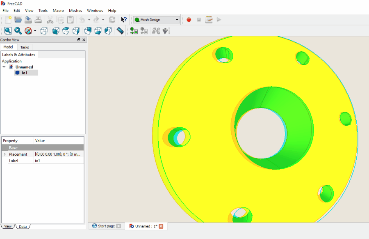The height and width of the screenshot is (239, 369).
Task: Click the Copy icon
Action: coord(60,20)
